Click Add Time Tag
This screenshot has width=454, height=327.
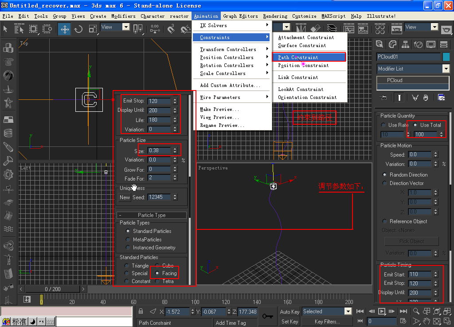coord(231,323)
